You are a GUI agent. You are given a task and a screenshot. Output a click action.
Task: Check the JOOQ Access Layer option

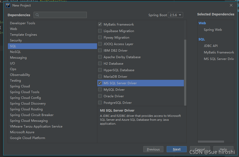click(100, 44)
